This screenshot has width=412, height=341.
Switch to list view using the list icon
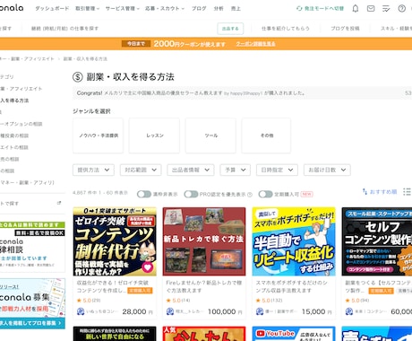coord(407,192)
